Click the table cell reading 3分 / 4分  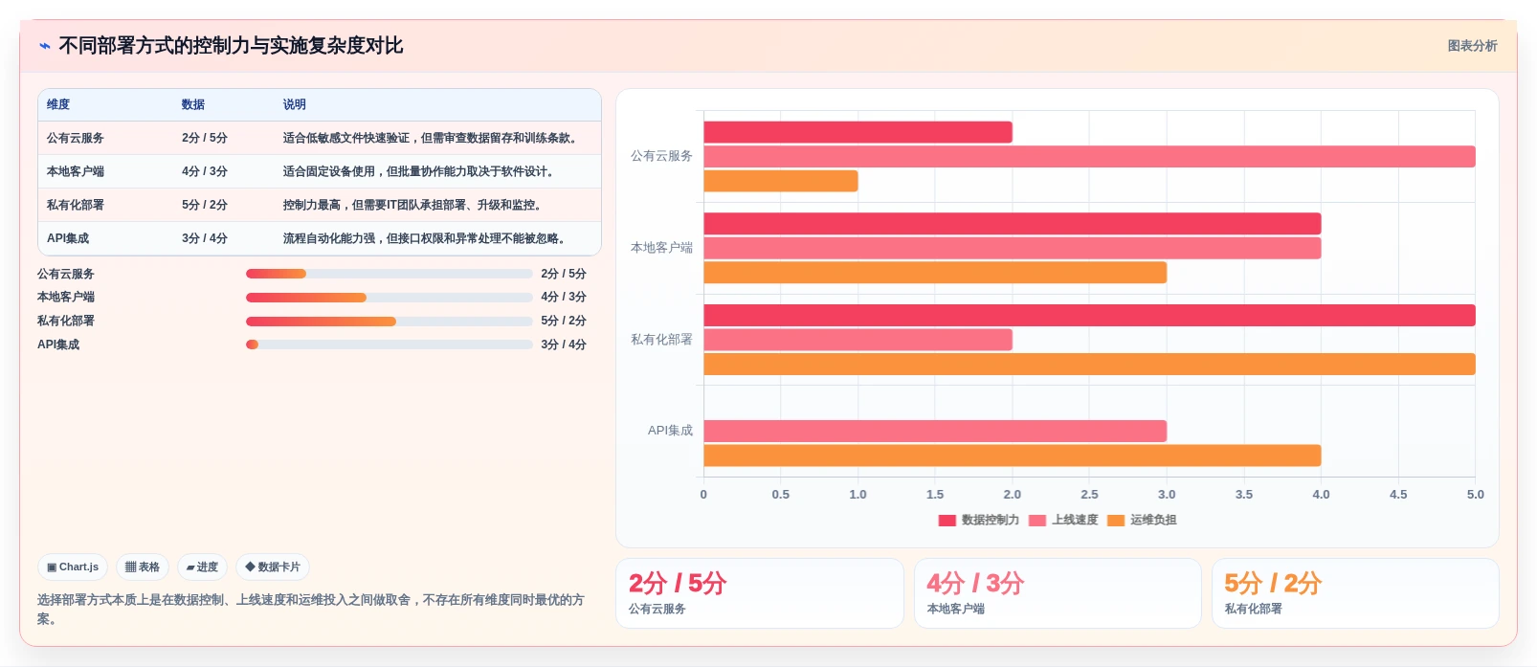pyautogui.click(x=205, y=238)
